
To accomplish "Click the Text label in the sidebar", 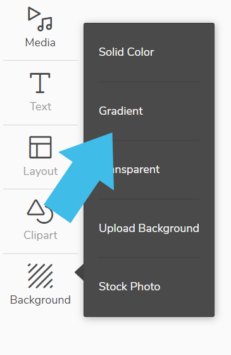I will click(x=41, y=106).
